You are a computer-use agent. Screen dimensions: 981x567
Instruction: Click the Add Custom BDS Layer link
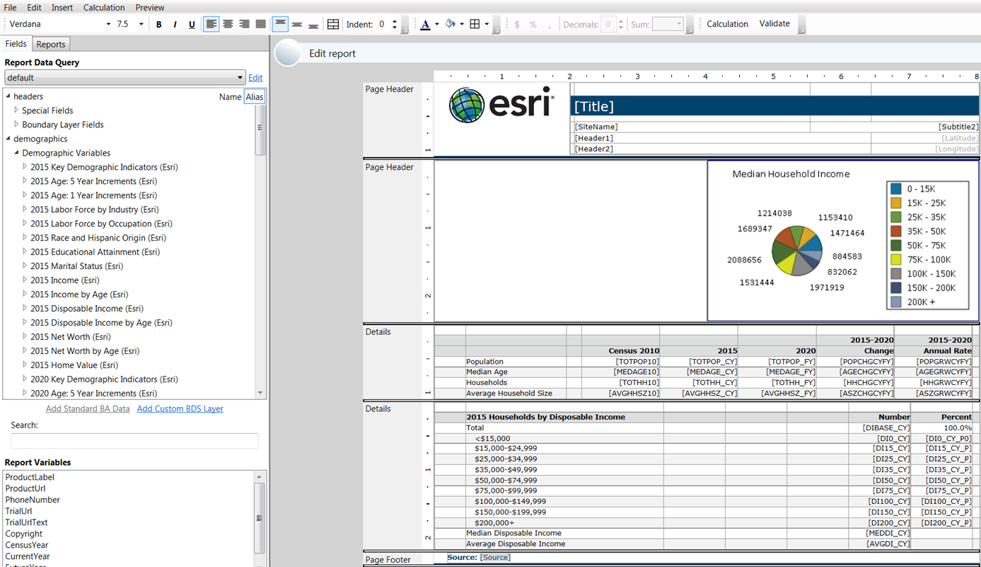click(x=180, y=408)
